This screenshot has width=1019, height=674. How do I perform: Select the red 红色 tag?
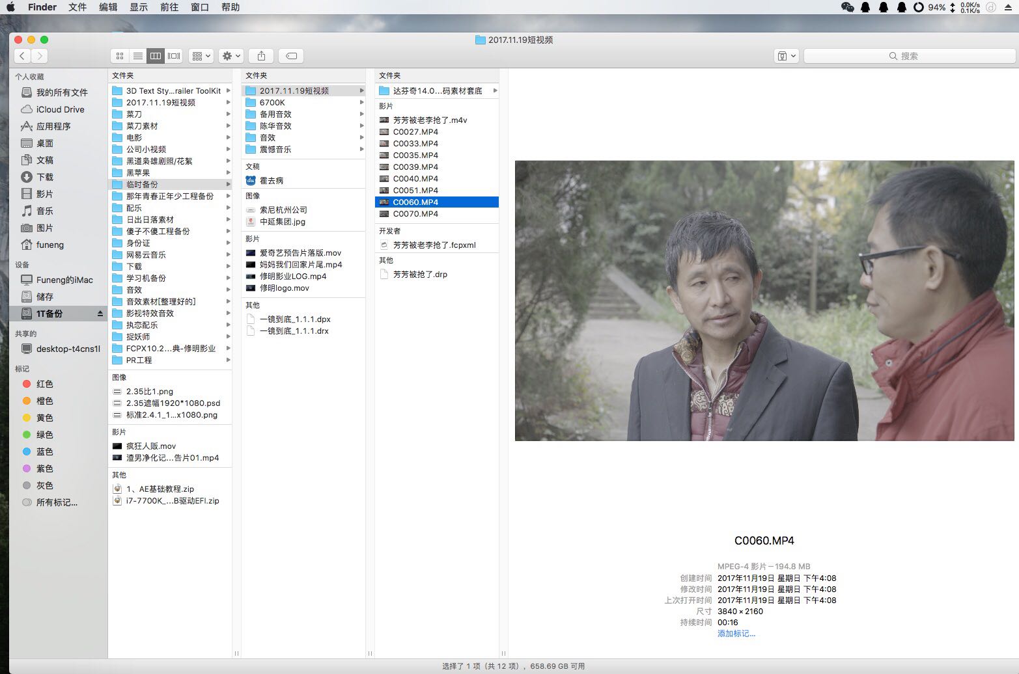(44, 384)
